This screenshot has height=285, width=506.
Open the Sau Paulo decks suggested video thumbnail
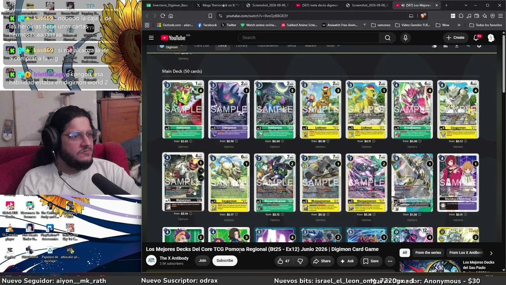(430, 266)
